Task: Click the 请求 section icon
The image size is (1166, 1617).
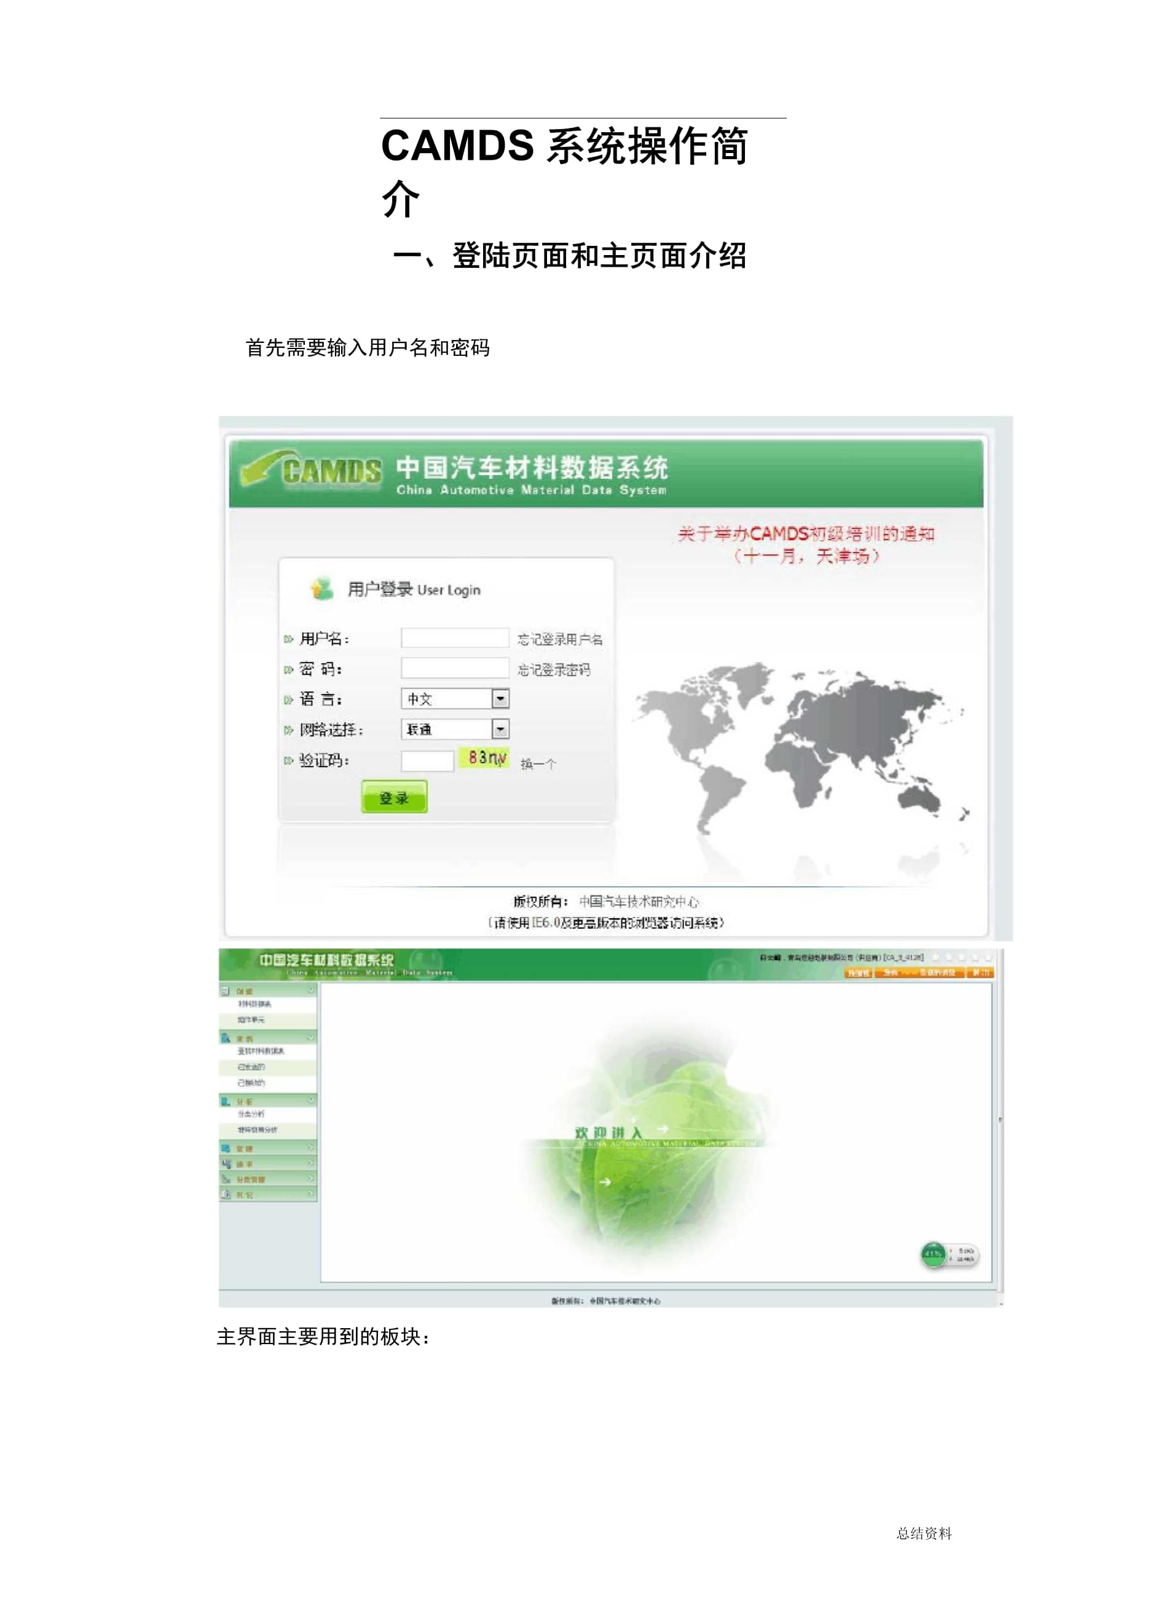Action: [226, 1163]
